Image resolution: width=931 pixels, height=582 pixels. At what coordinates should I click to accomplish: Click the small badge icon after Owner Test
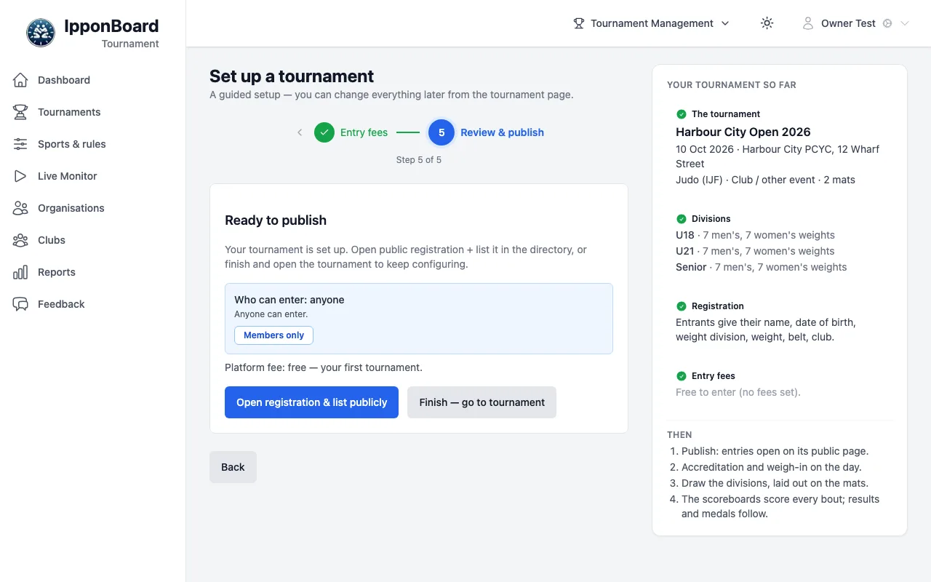887,23
